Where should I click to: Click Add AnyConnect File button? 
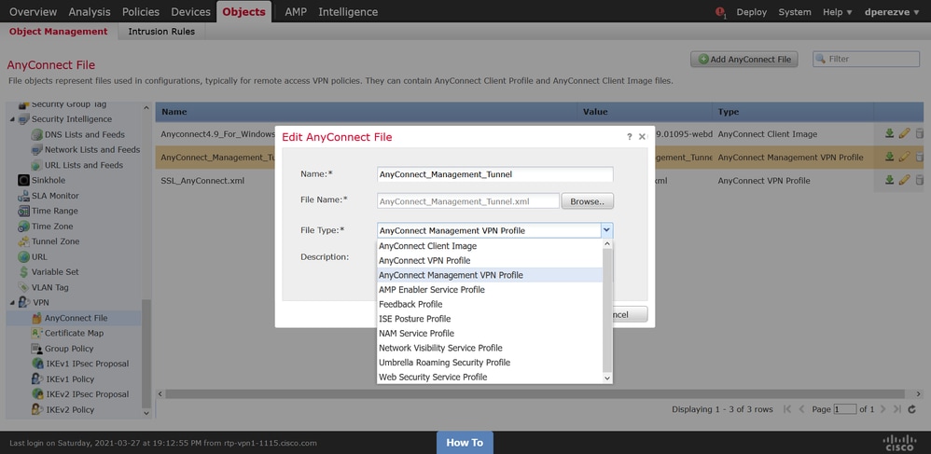coord(744,59)
